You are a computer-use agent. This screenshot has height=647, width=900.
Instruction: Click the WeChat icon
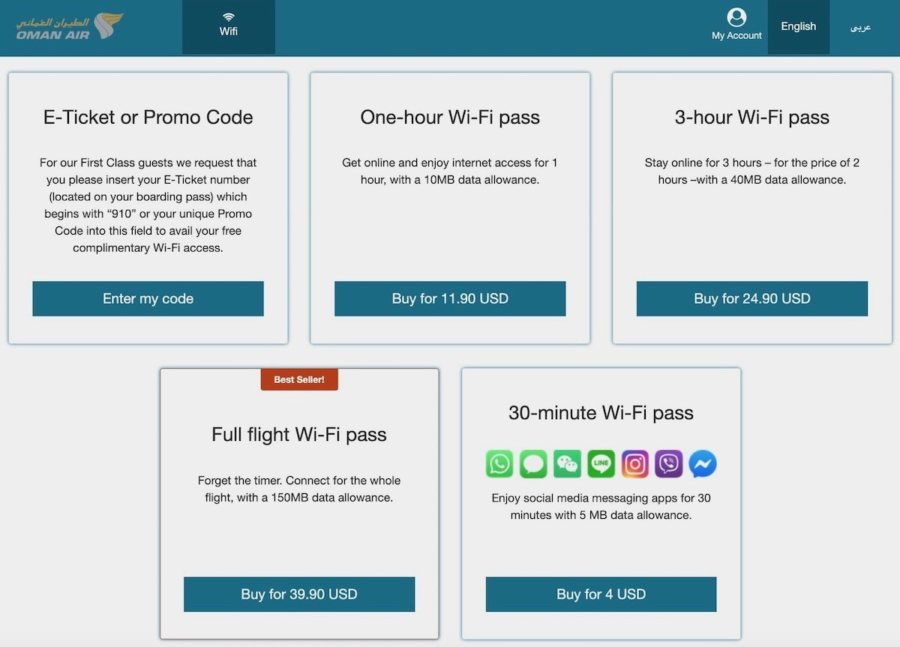tap(567, 464)
